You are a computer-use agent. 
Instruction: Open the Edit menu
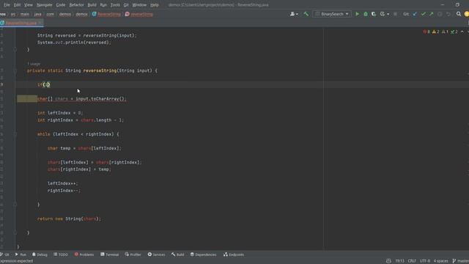pos(17,5)
